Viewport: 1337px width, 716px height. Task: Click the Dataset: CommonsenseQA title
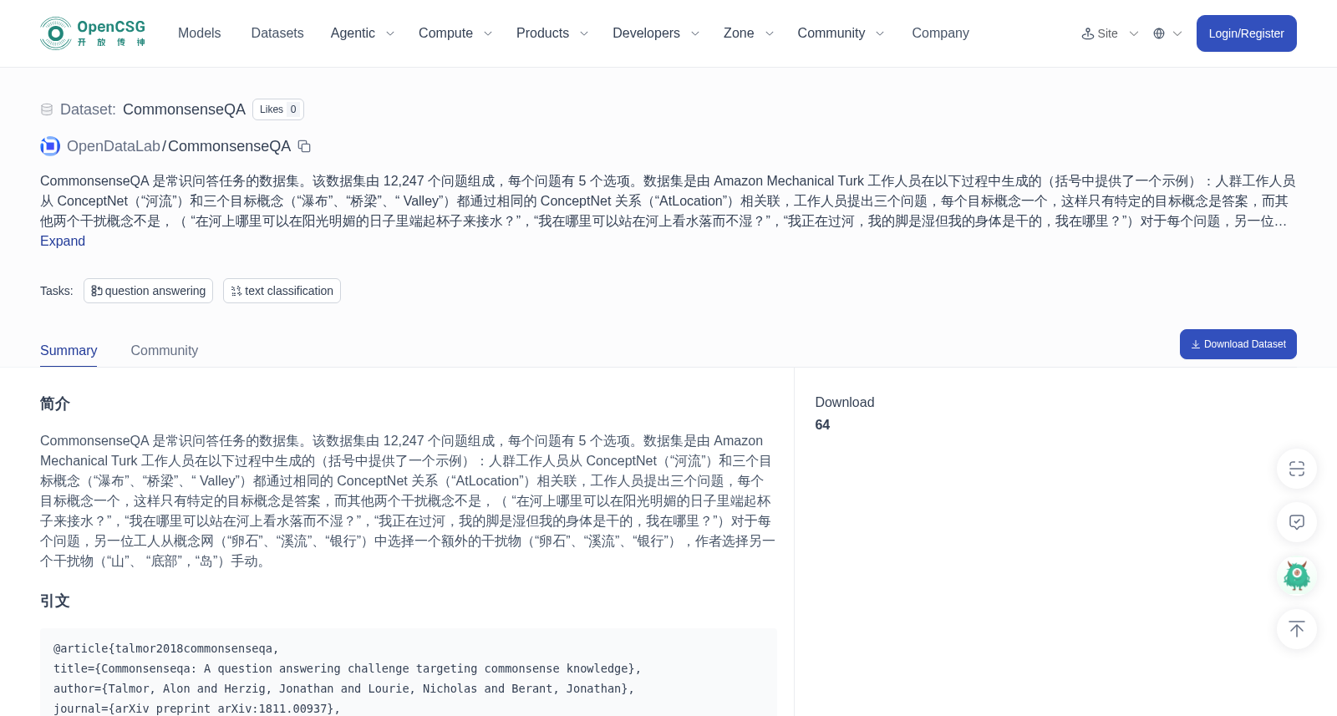point(153,109)
